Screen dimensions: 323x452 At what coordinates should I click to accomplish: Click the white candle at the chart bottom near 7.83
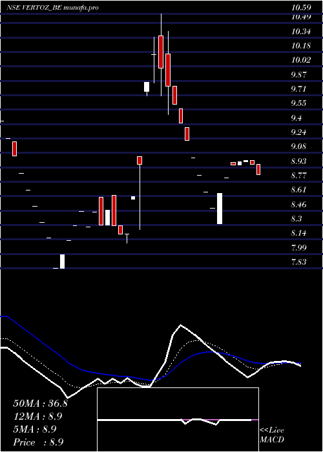pyautogui.click(x=62, y=262)
